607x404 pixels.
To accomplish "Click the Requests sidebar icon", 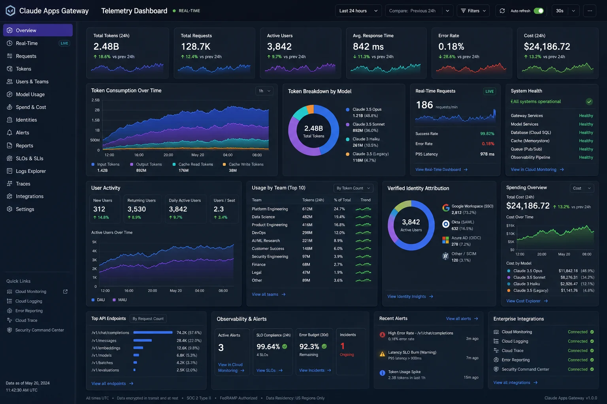I will click(x=9, y=56).
